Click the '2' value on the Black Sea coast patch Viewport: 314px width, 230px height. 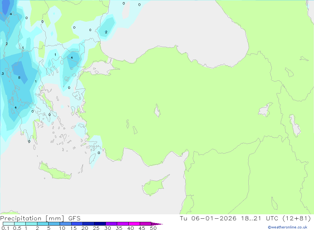point(106,32)
